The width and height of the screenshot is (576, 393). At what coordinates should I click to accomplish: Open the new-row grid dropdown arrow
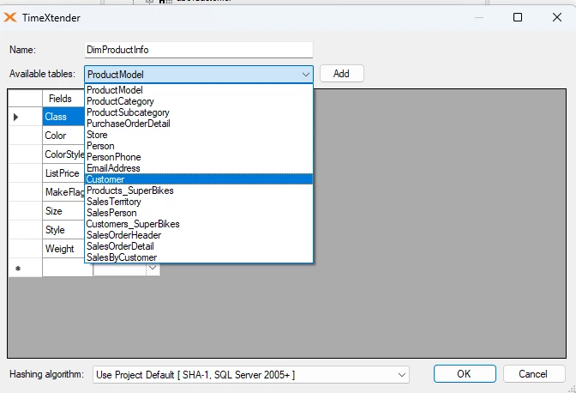[153, 269]
